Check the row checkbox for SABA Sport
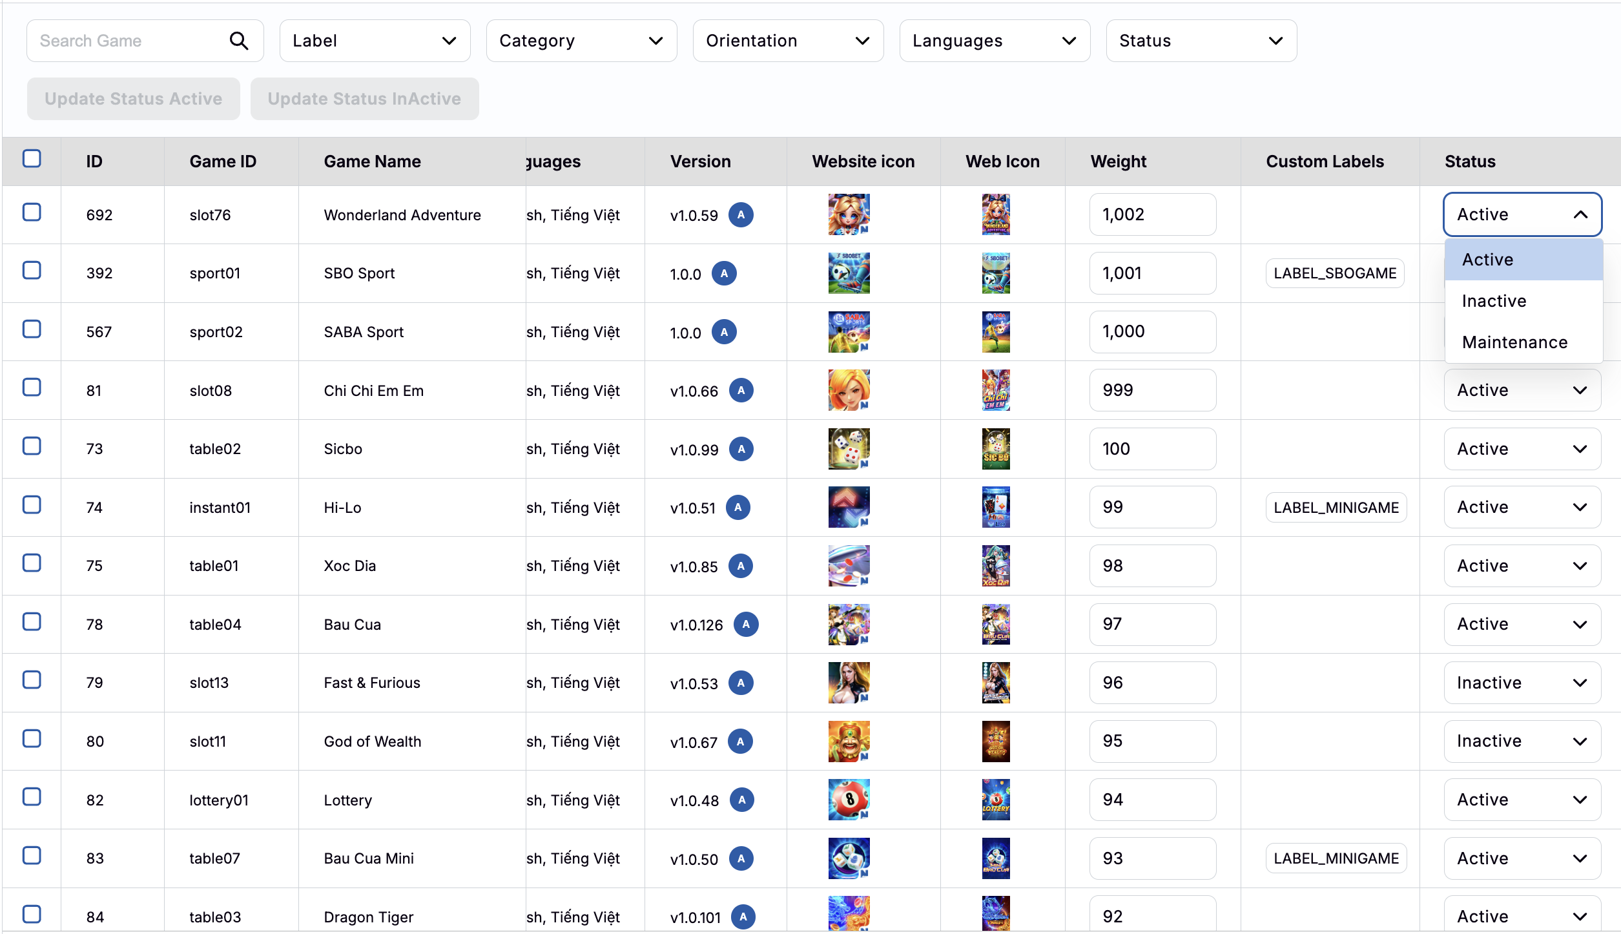 [x=32, y=329]
